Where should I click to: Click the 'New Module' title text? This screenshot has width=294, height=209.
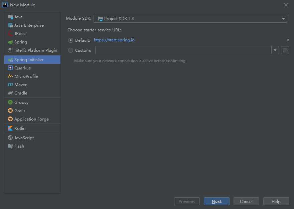[x=22, y=5]
